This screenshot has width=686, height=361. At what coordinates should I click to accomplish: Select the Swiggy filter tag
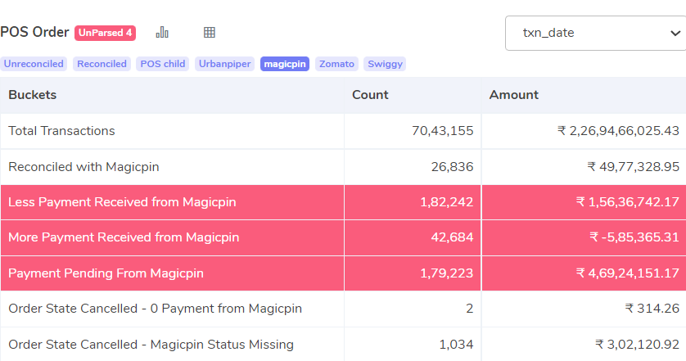(x=385, y=64)
